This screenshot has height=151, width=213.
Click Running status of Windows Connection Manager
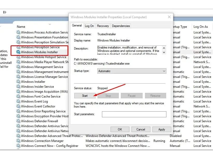159,141
